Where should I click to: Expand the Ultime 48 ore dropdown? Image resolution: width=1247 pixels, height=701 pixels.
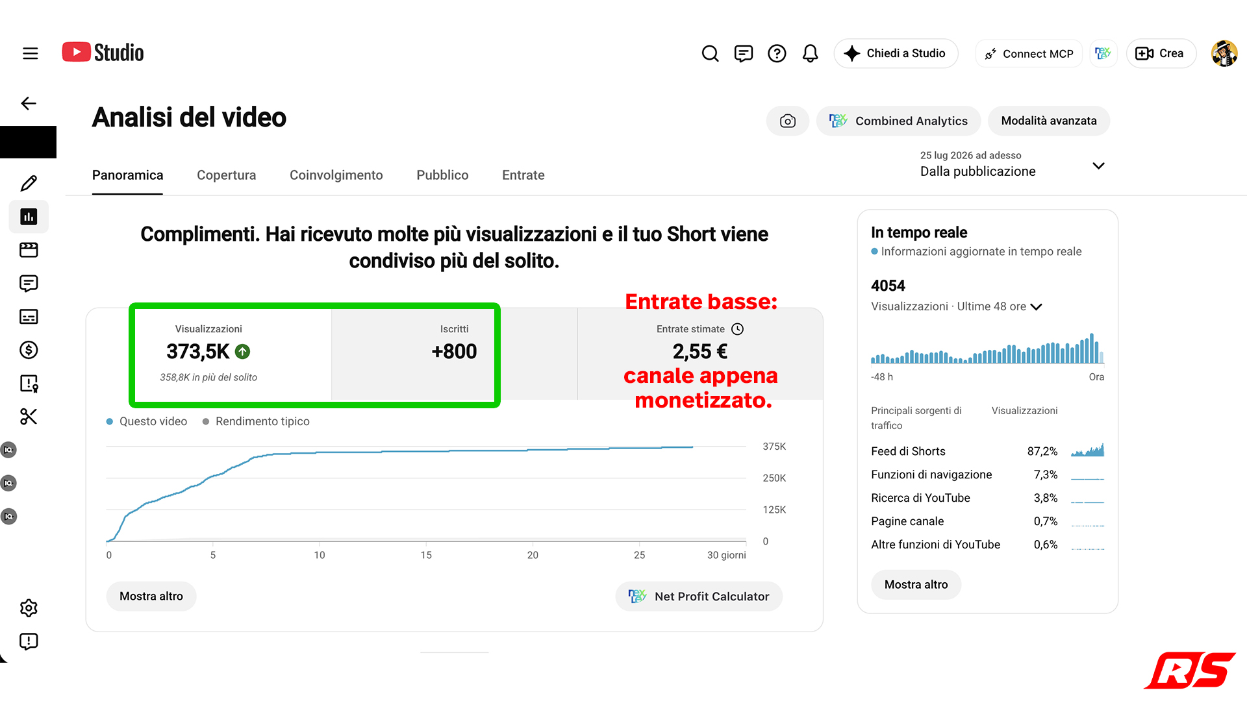tap(1036, 307)
